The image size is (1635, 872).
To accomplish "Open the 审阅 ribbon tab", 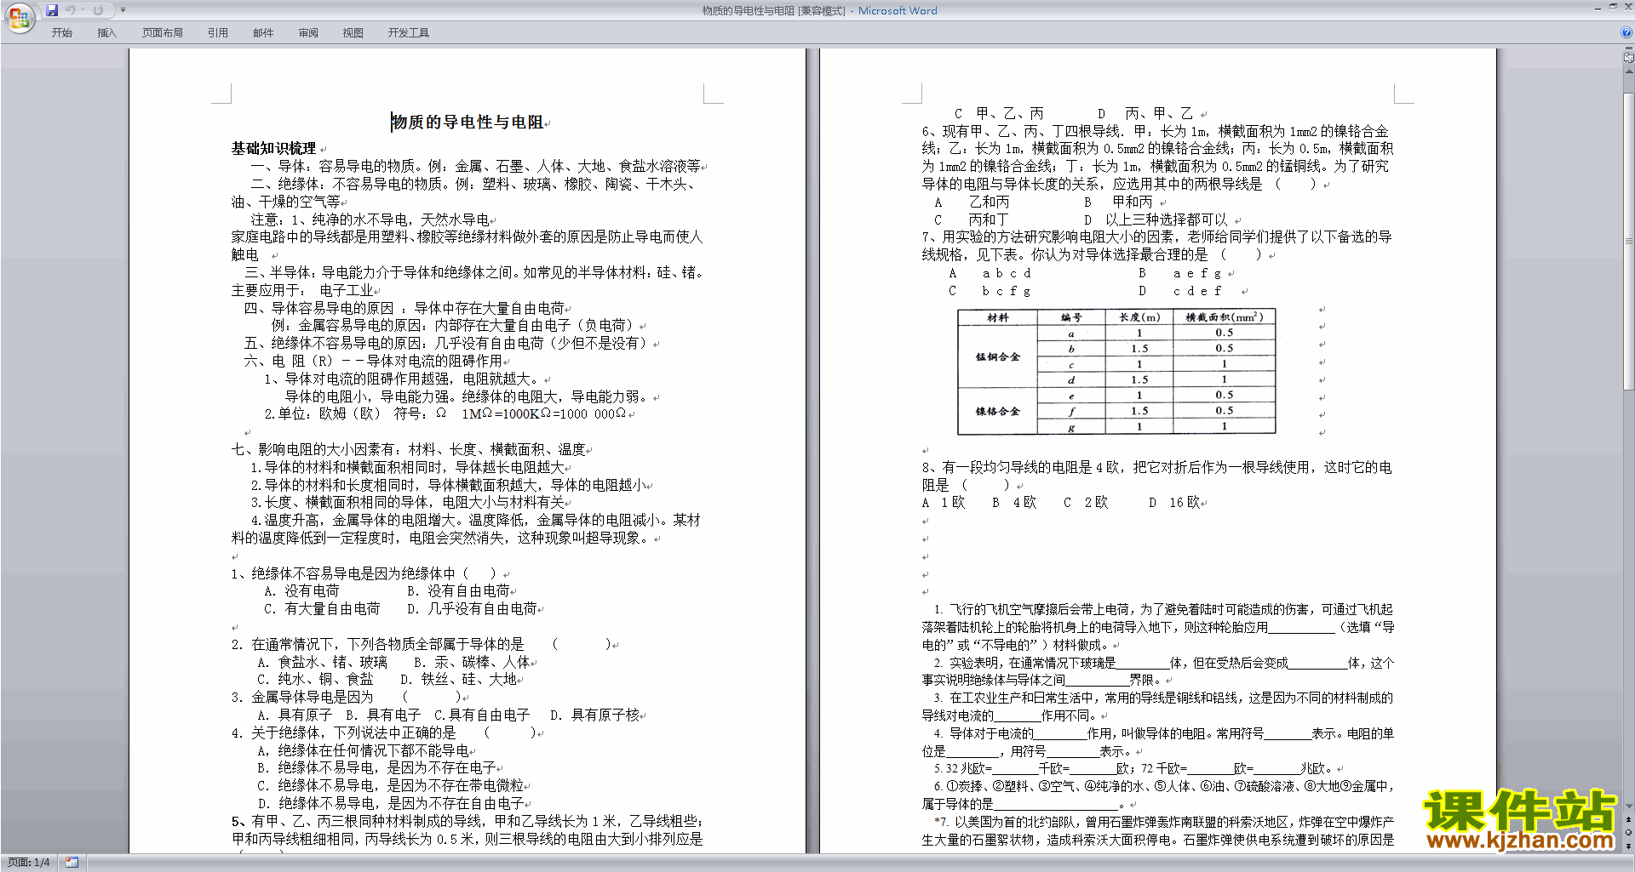I will (308, 32).
